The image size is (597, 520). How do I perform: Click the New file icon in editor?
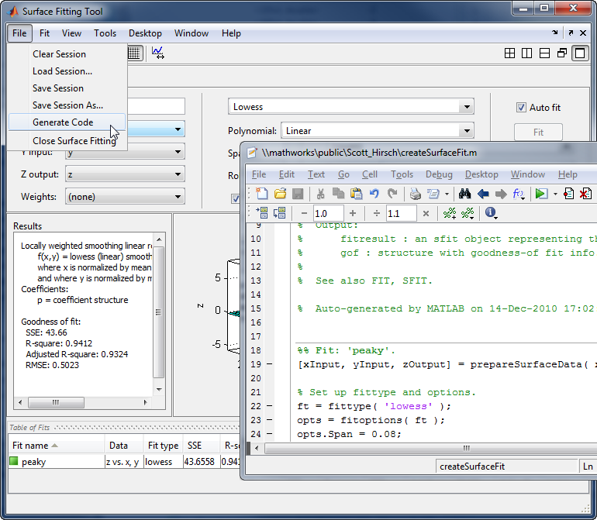click(x=262, y=194)
